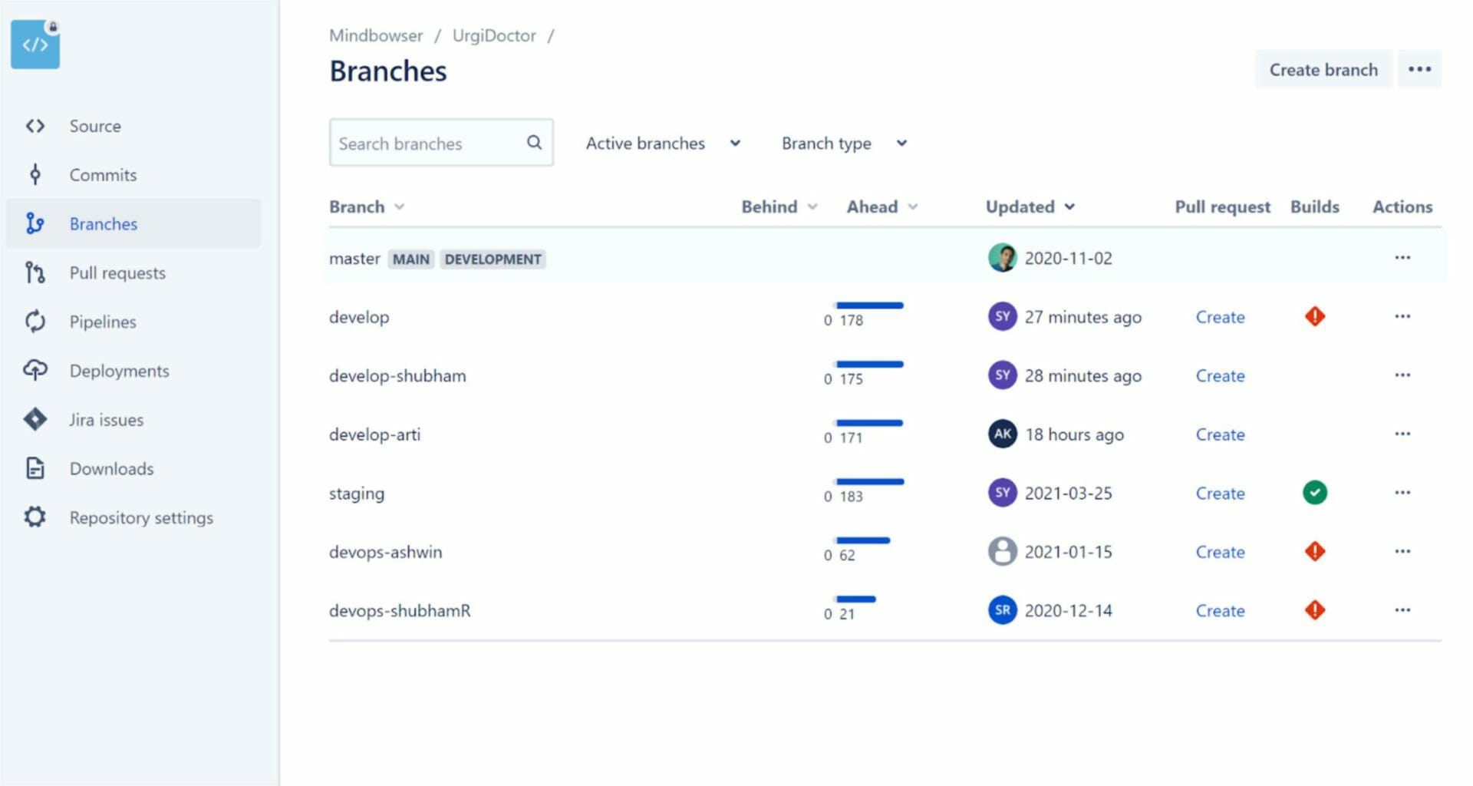Viewport: 1473px width, 786px height.
Task: Click SY avatar on develop row
Action: [x=1003, y=316]
